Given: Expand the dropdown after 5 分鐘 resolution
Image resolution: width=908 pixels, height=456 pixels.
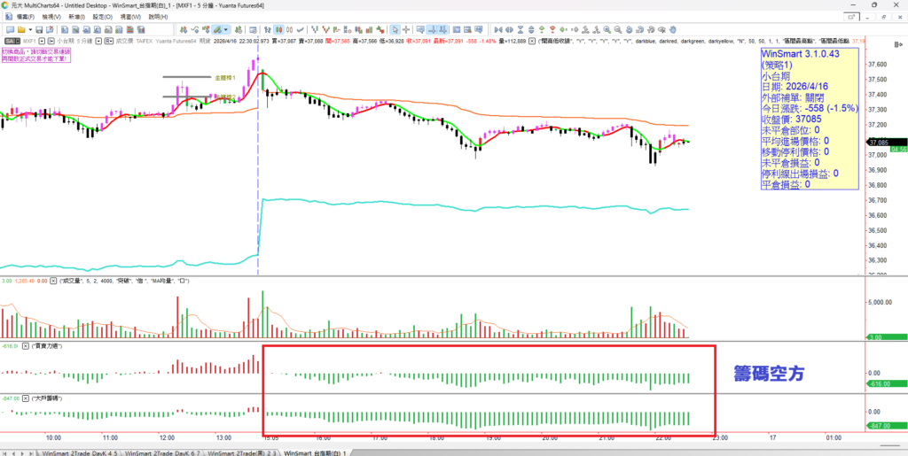Looking at the screenshot, I should click(99, 41).
